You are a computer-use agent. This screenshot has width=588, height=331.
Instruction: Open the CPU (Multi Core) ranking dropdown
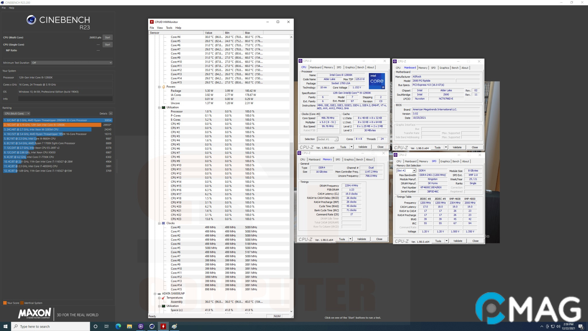click(x=17, y=113)
